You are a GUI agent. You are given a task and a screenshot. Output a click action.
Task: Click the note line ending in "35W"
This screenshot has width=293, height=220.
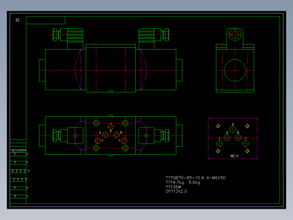(174, 187)
